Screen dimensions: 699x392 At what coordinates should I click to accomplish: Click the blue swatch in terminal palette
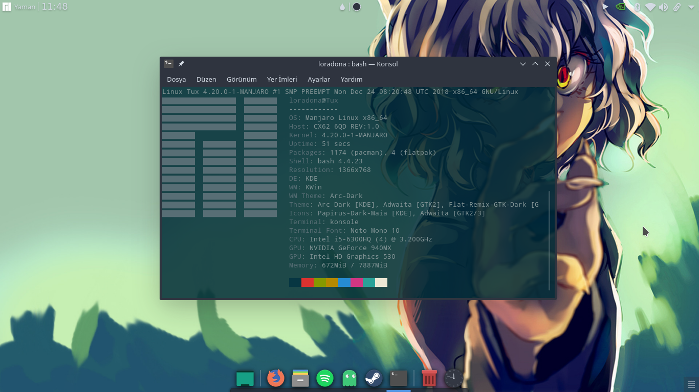coord(344,282)
